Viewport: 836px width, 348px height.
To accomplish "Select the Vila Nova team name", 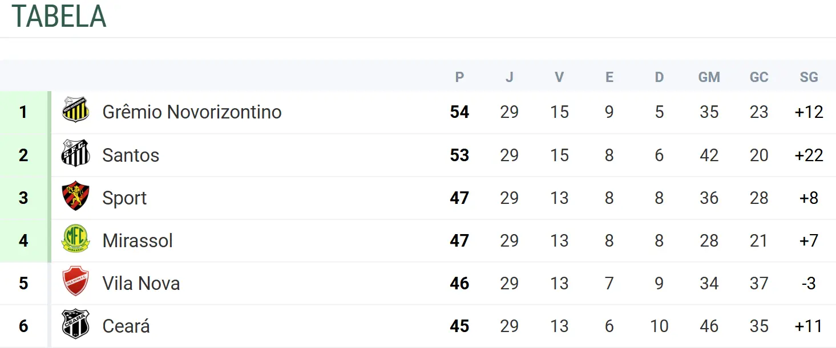I will pos(141,283).
